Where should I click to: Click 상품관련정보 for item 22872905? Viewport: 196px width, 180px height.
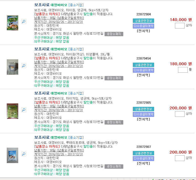click(x=143, y=109)
